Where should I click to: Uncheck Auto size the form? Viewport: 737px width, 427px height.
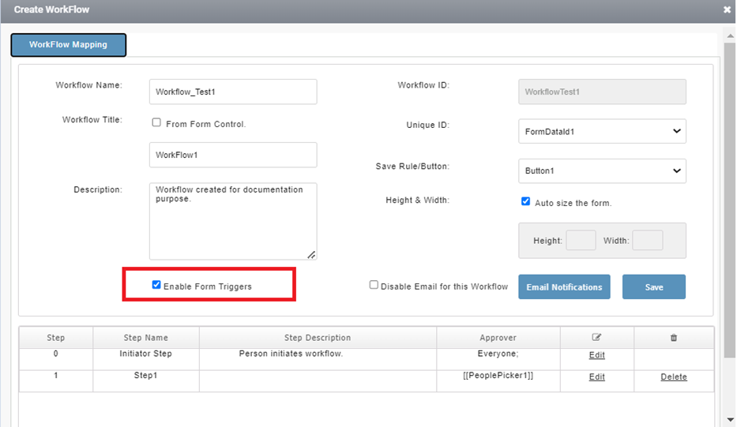tap(525, 201)
